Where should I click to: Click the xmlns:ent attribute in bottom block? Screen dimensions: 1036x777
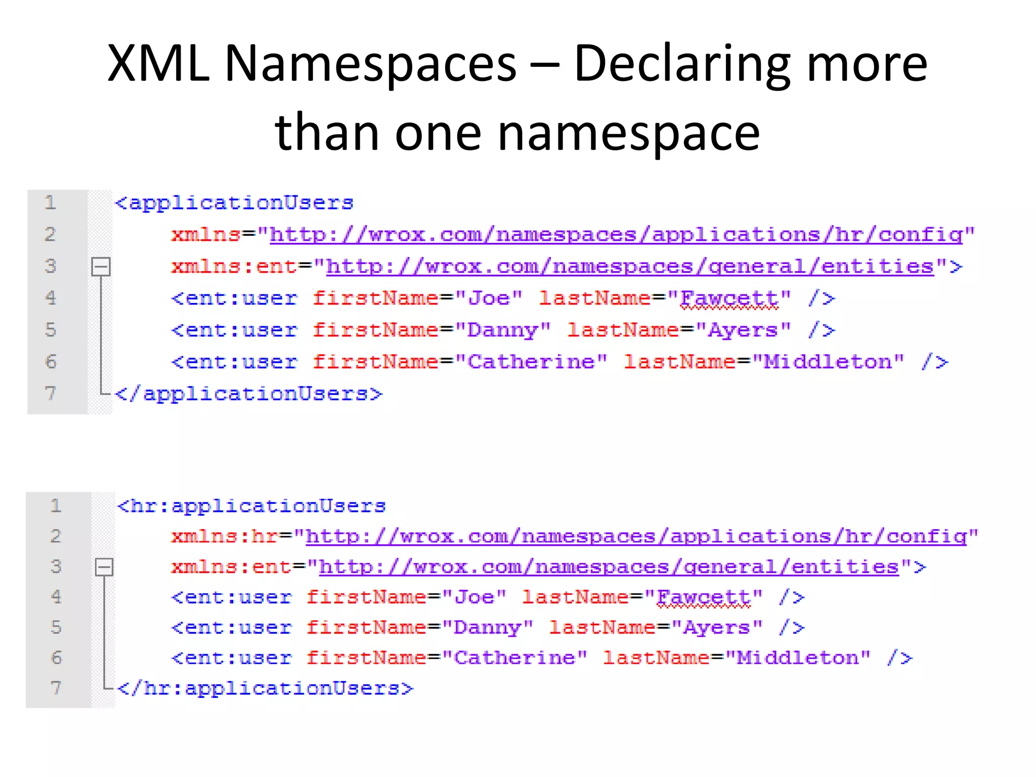pyautogui.click(x=232, y=567)
